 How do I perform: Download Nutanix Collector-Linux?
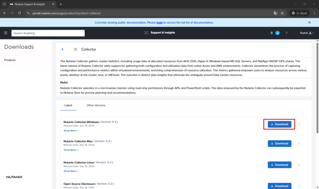click(x=280, y=165)
